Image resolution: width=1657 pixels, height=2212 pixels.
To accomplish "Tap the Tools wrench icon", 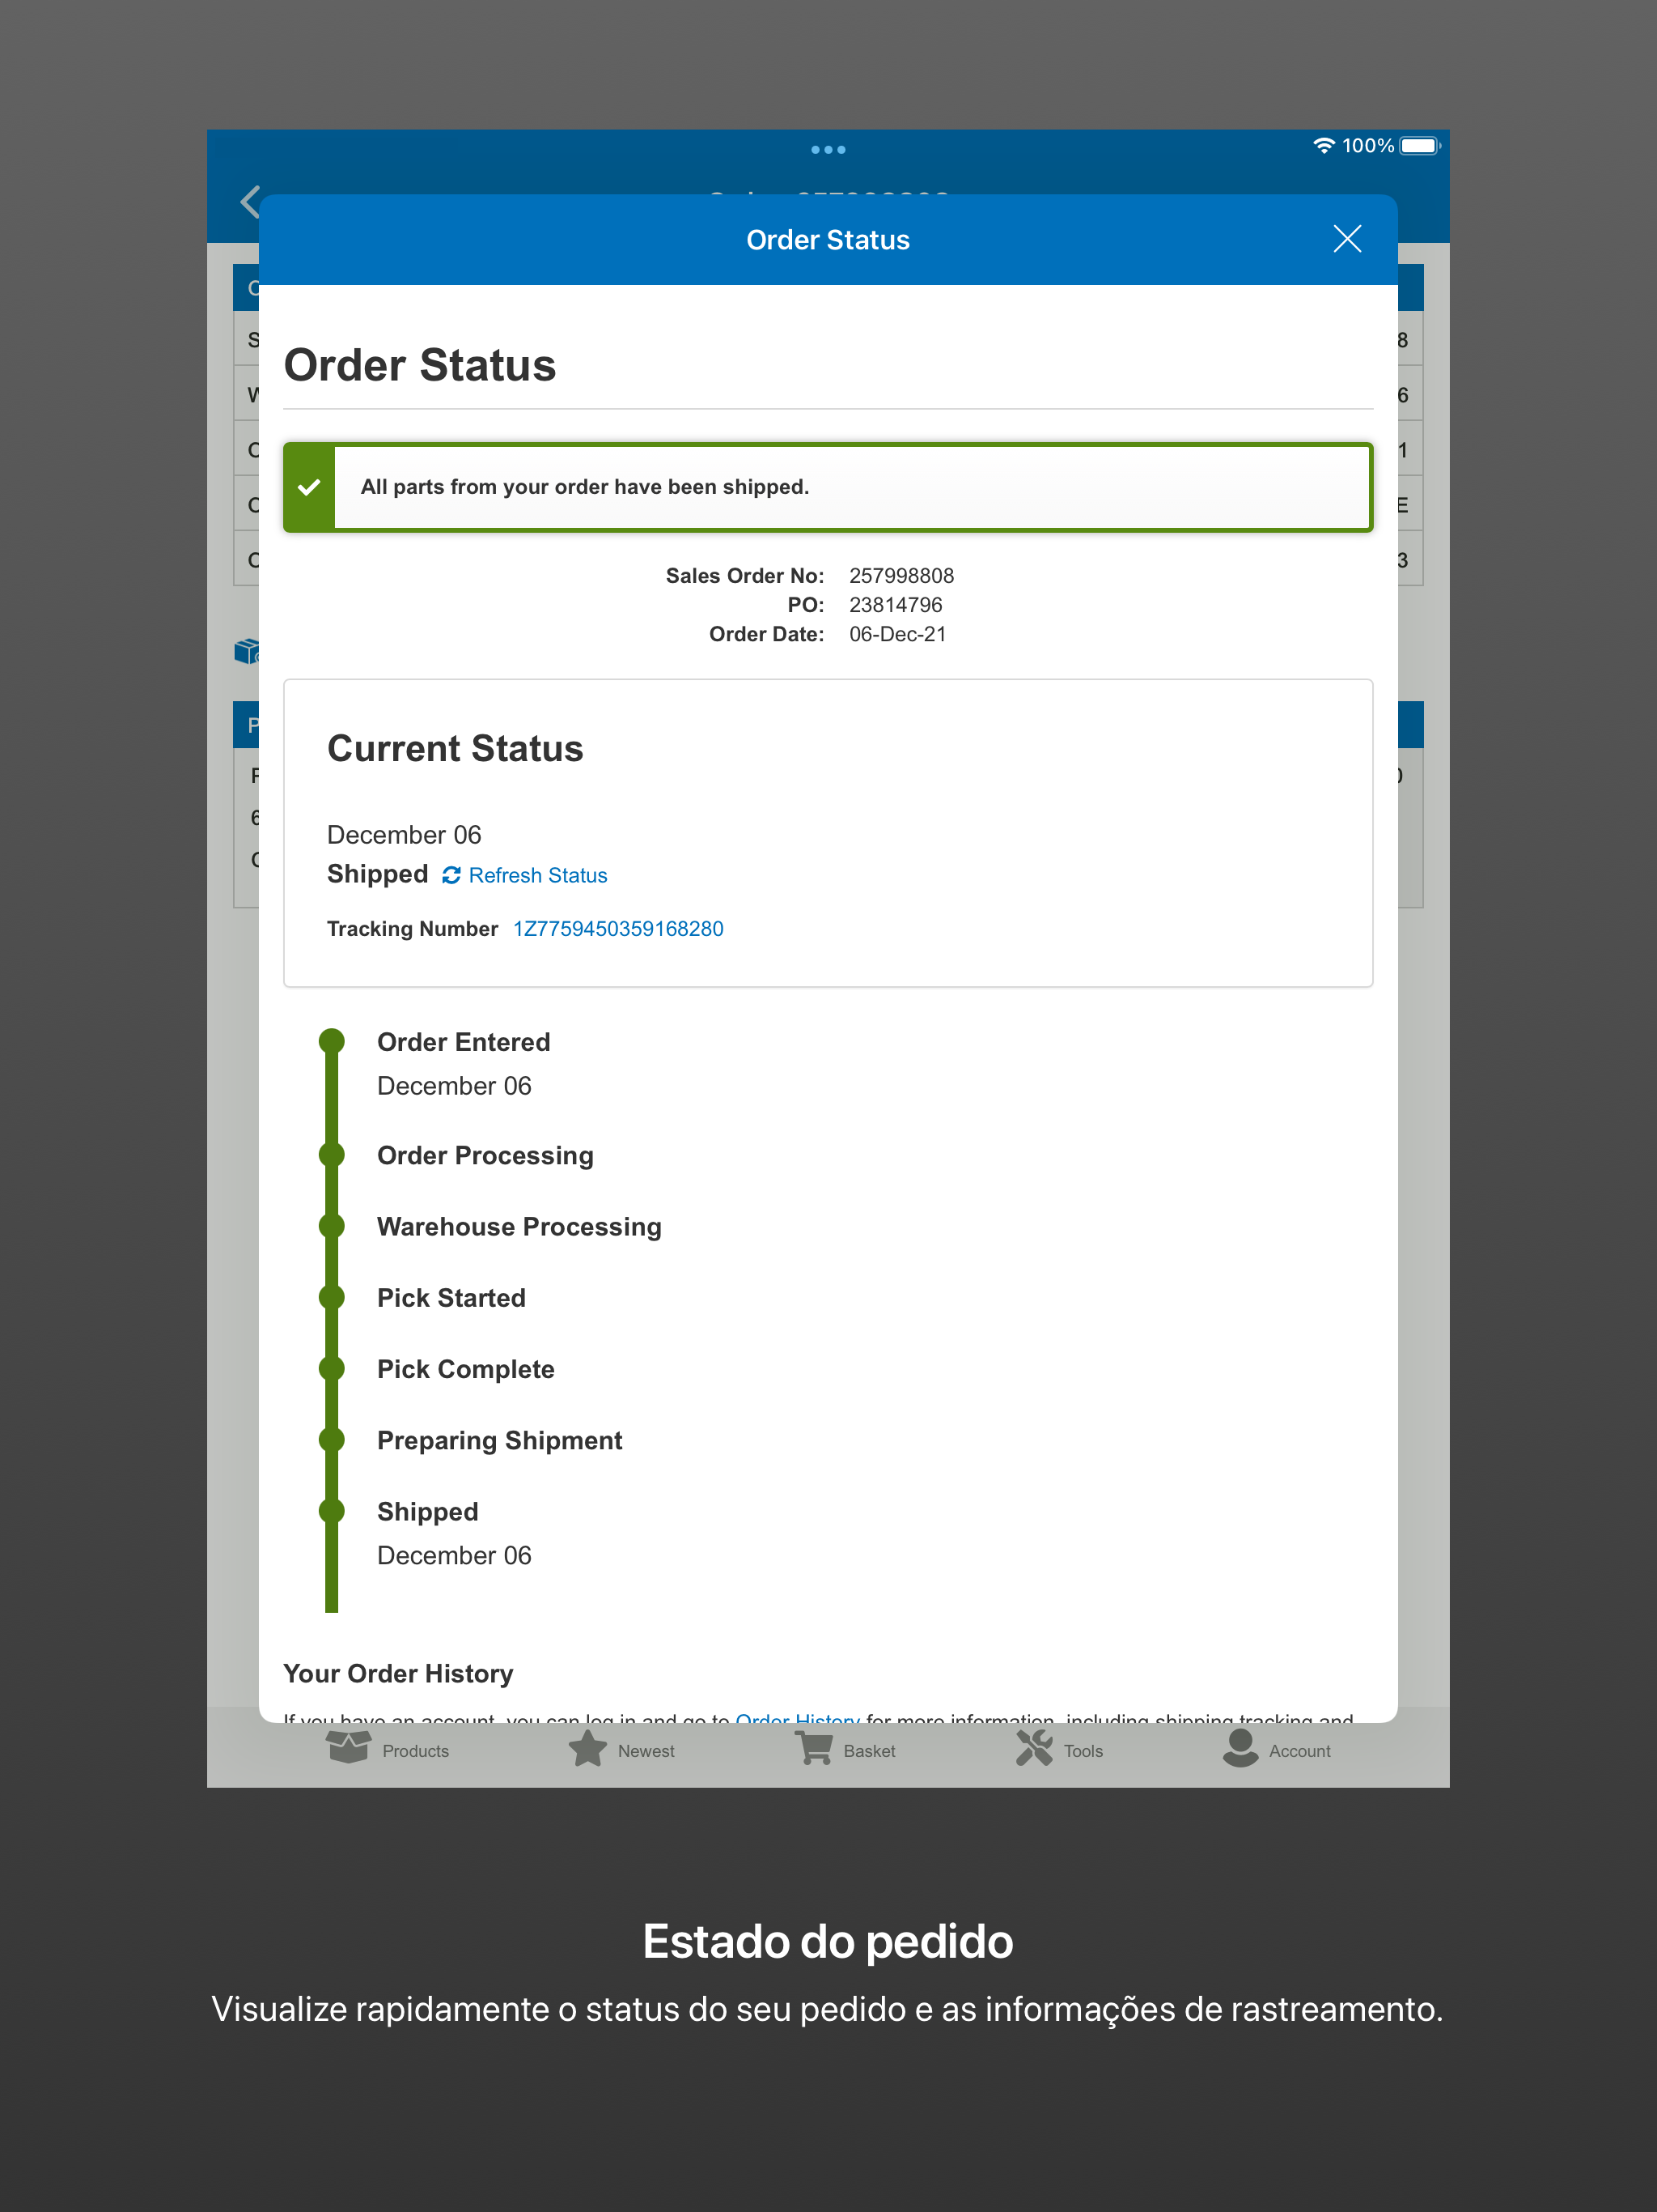I will tap(1034, 1748).
